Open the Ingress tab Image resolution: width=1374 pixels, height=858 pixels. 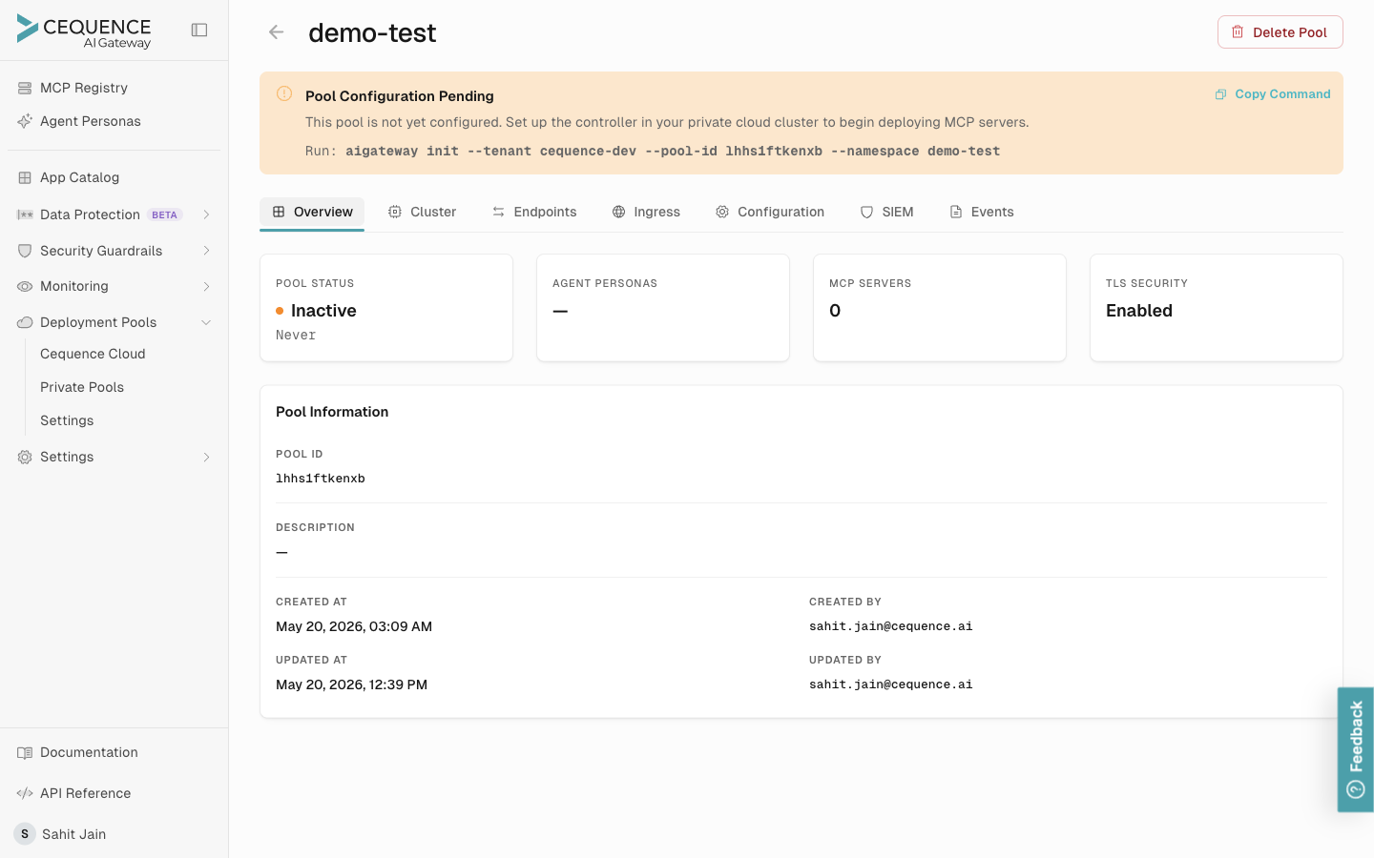(x=646, y=213)
